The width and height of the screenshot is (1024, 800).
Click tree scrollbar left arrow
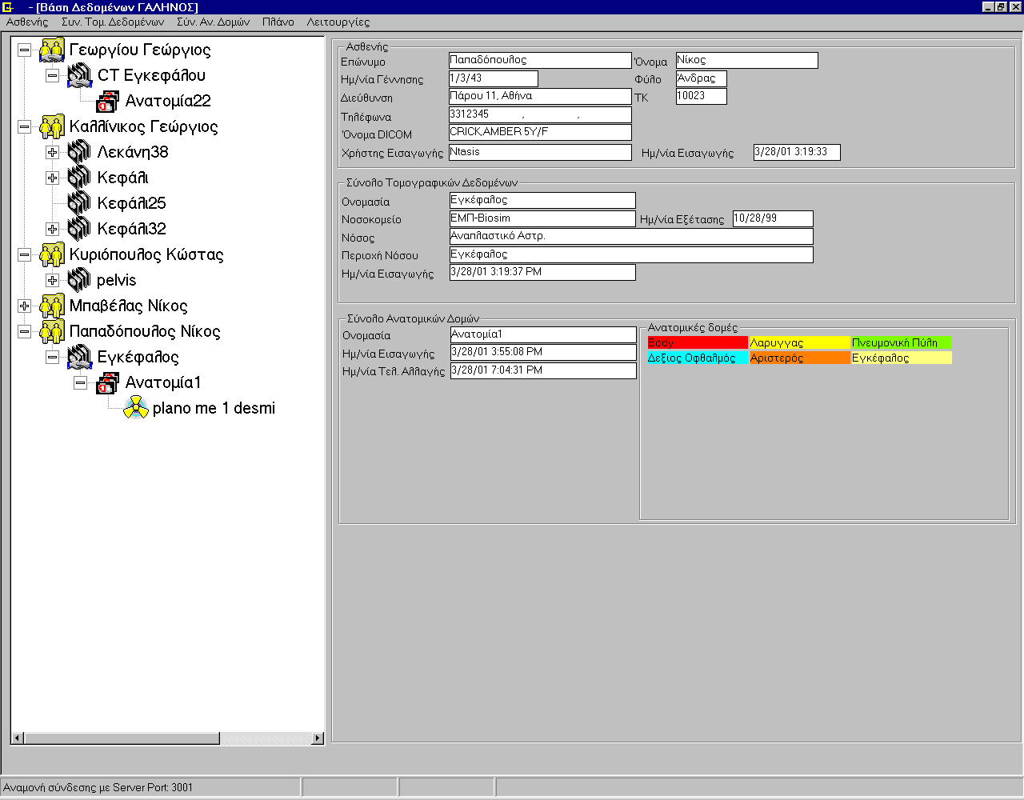pyautogui.click(x=18, y=738)
